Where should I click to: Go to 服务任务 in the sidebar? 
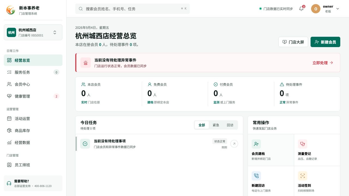point(33,72)
